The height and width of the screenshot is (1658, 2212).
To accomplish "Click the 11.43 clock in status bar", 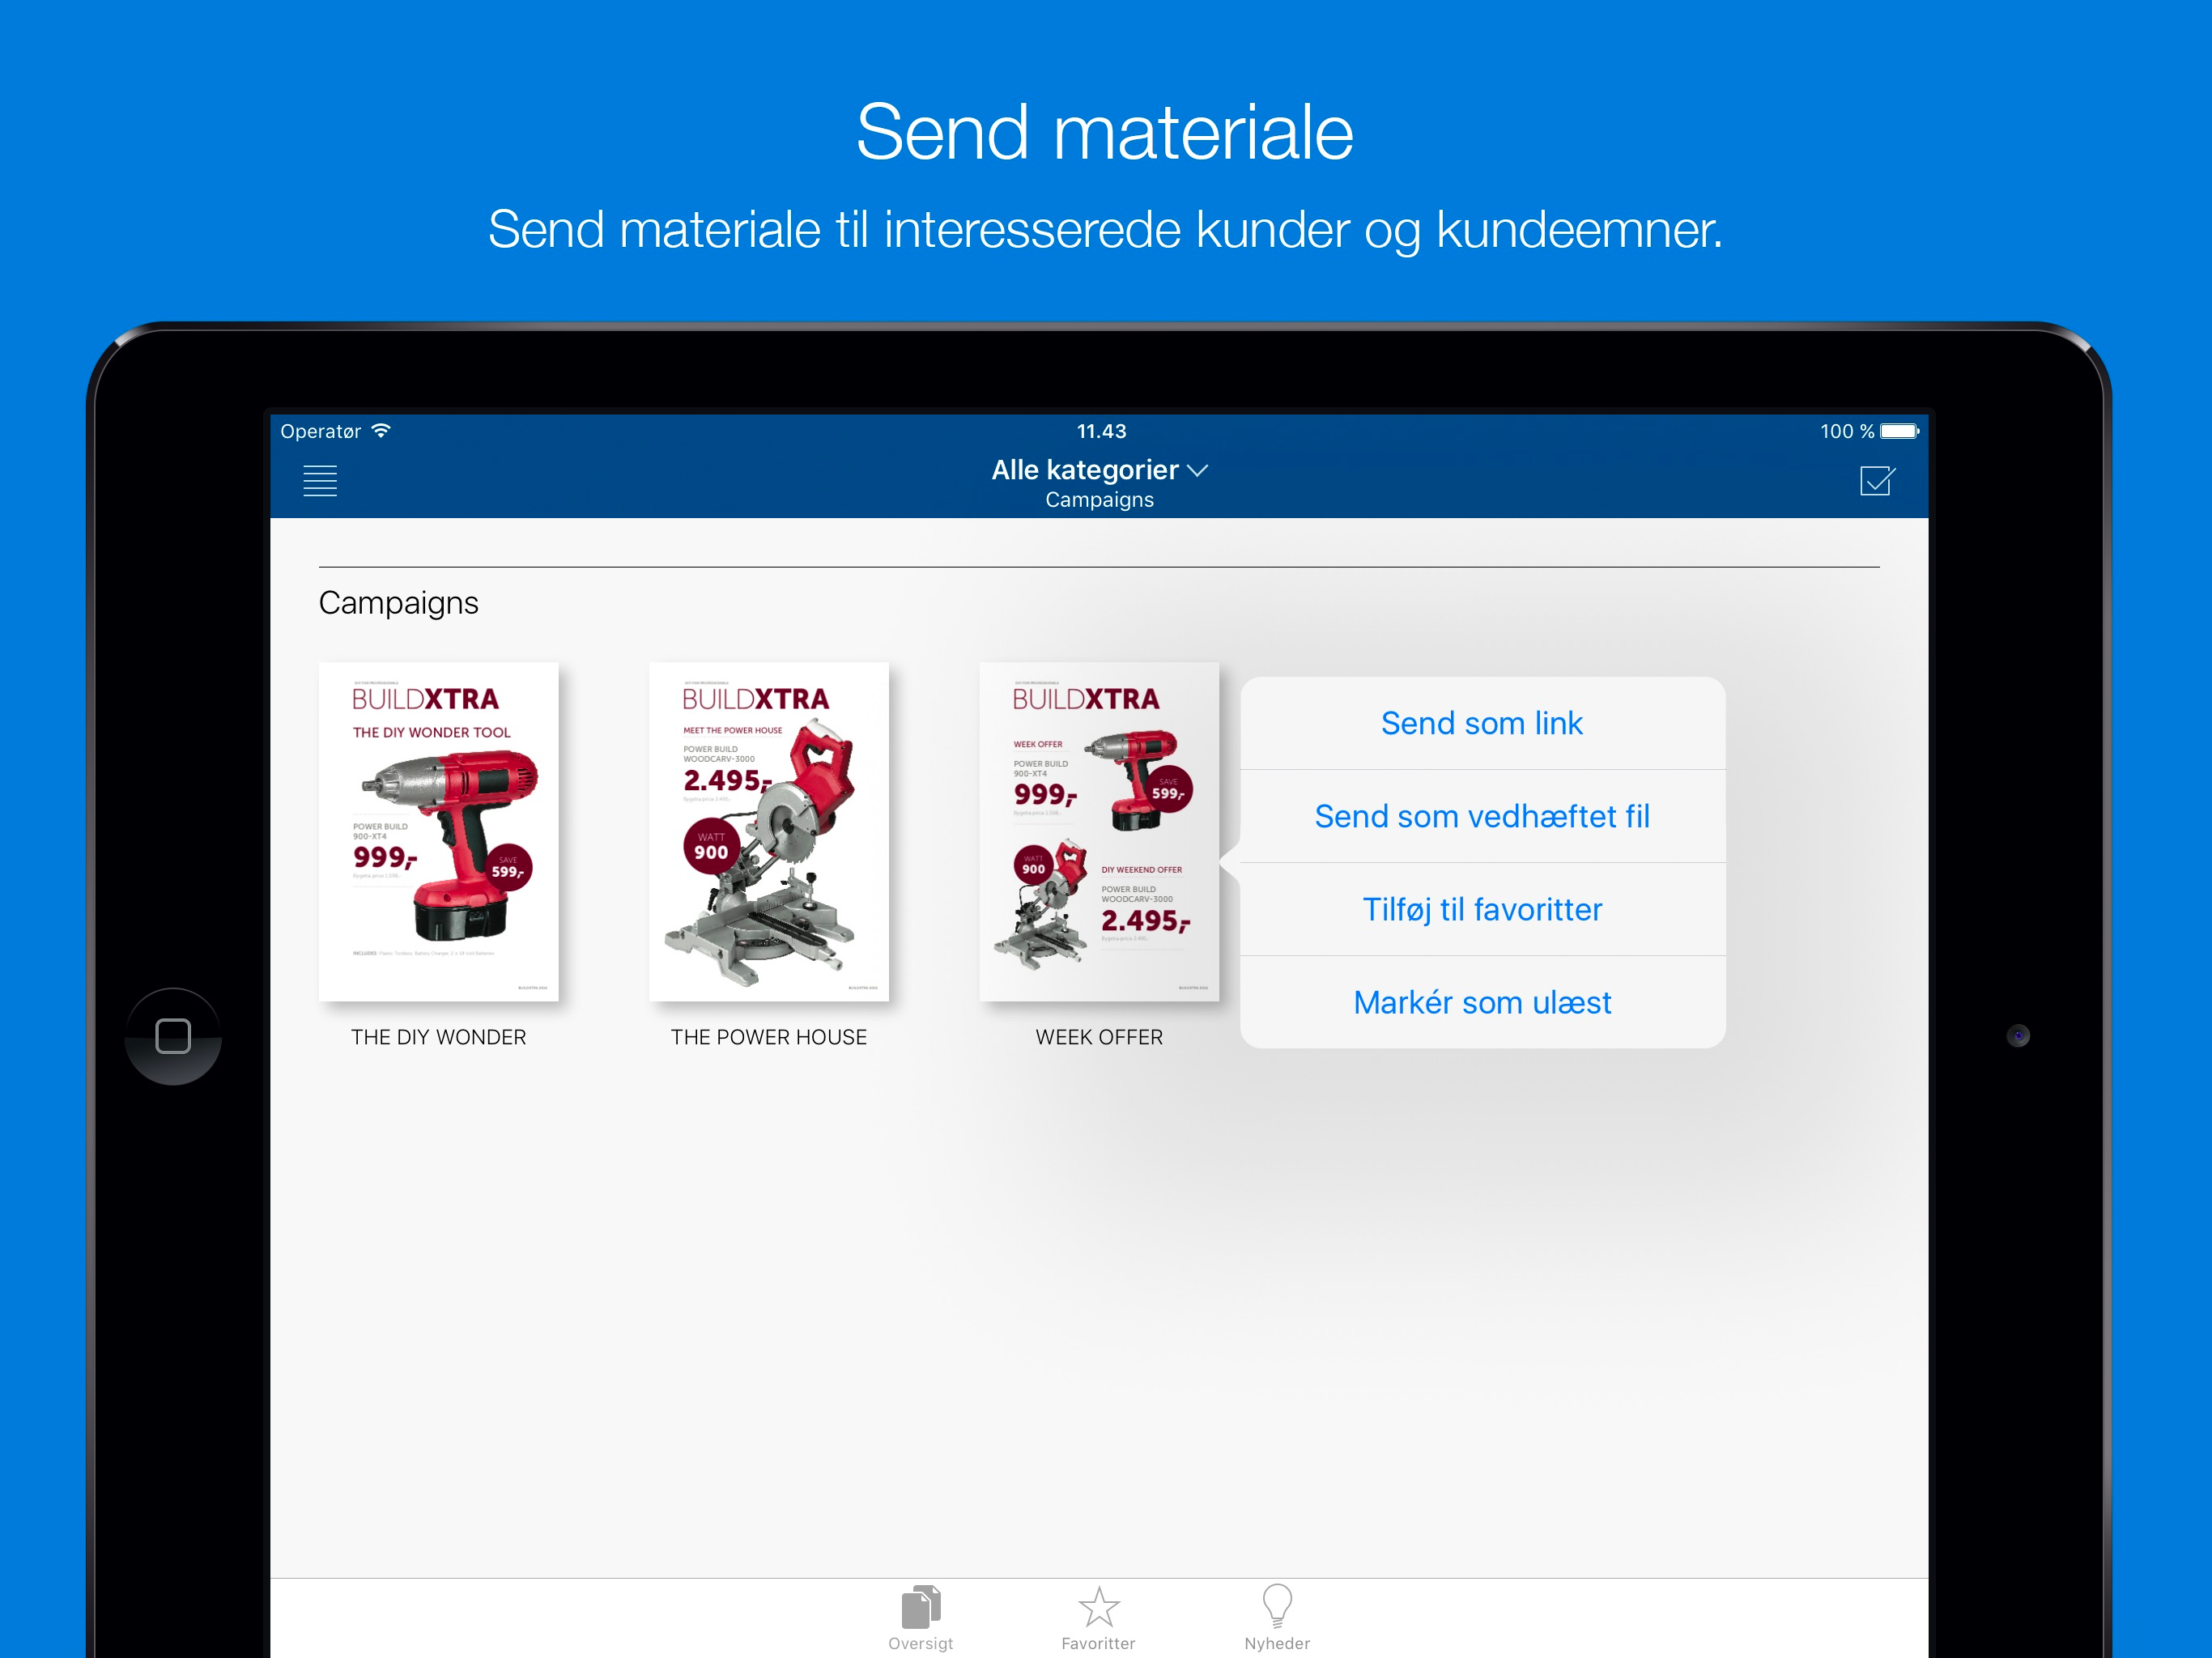I will point(1101,431).
